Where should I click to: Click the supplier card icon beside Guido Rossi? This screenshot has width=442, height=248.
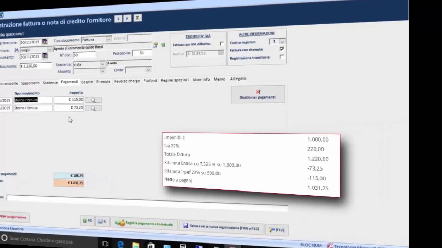pos(156,45)
